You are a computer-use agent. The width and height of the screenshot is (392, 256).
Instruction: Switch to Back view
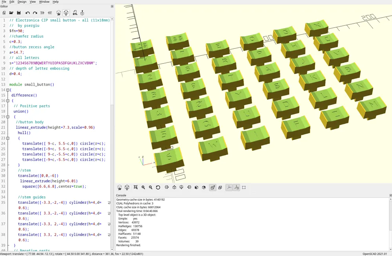204,187
